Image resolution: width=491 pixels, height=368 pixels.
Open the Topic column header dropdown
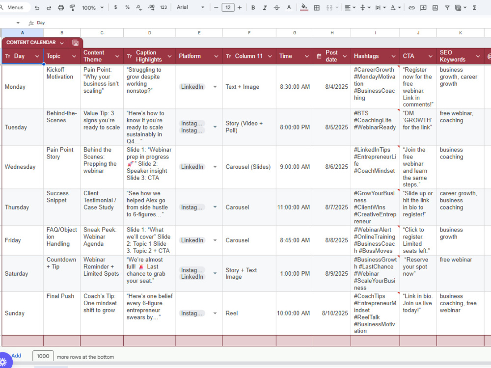click(x=74, y=56)
